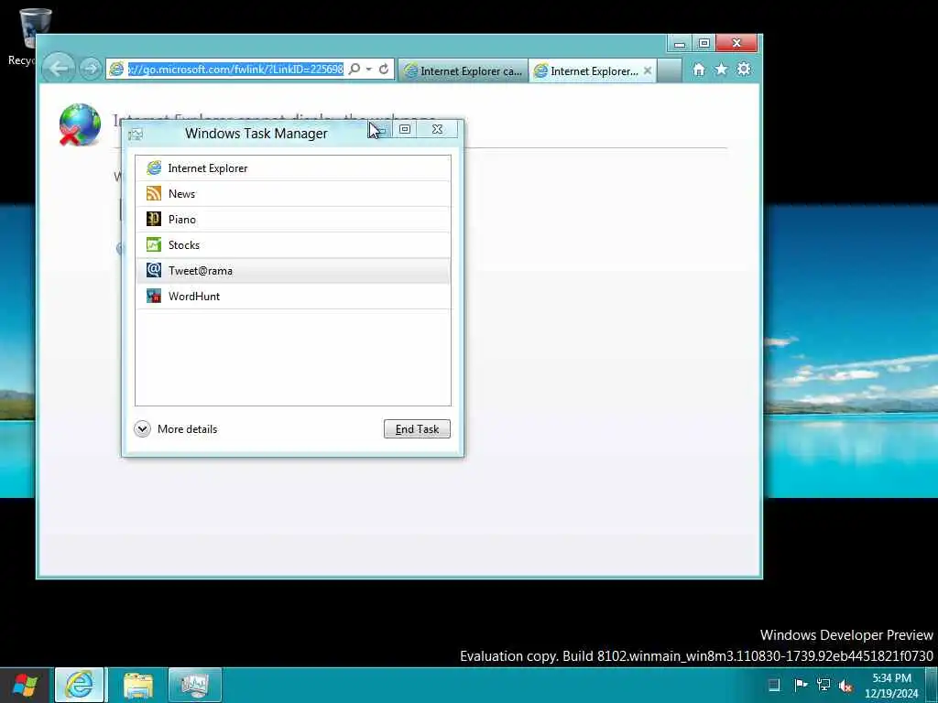Close the active Internet Explorer tab
The height and width of the screenshot is (703, 938).
(648, 70)
